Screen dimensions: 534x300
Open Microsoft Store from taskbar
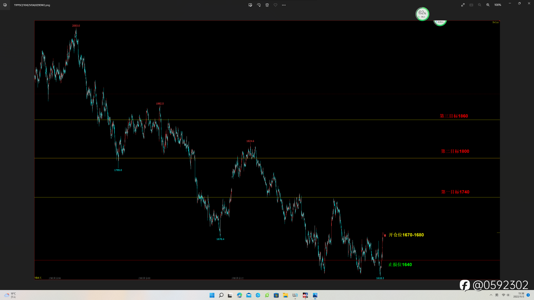pyautogui.click(x=276, y=295)
